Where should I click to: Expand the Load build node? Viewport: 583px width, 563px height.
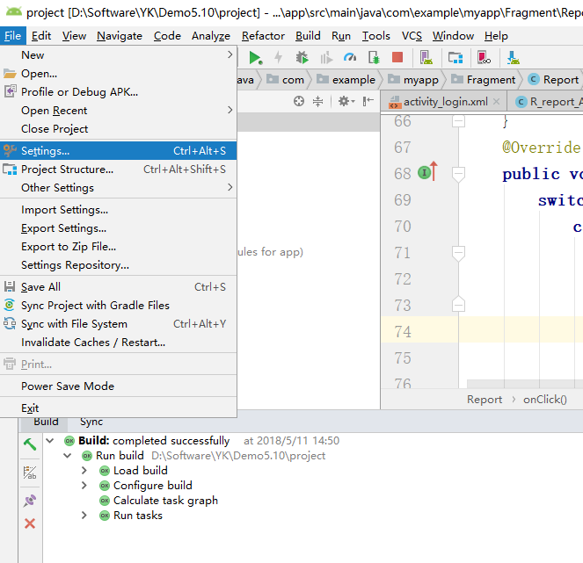[x=84, y=471]
